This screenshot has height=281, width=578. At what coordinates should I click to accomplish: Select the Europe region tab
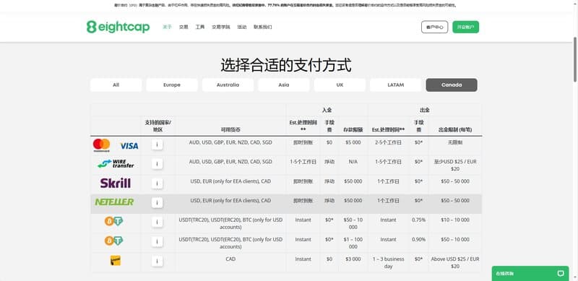coord(172,85)
